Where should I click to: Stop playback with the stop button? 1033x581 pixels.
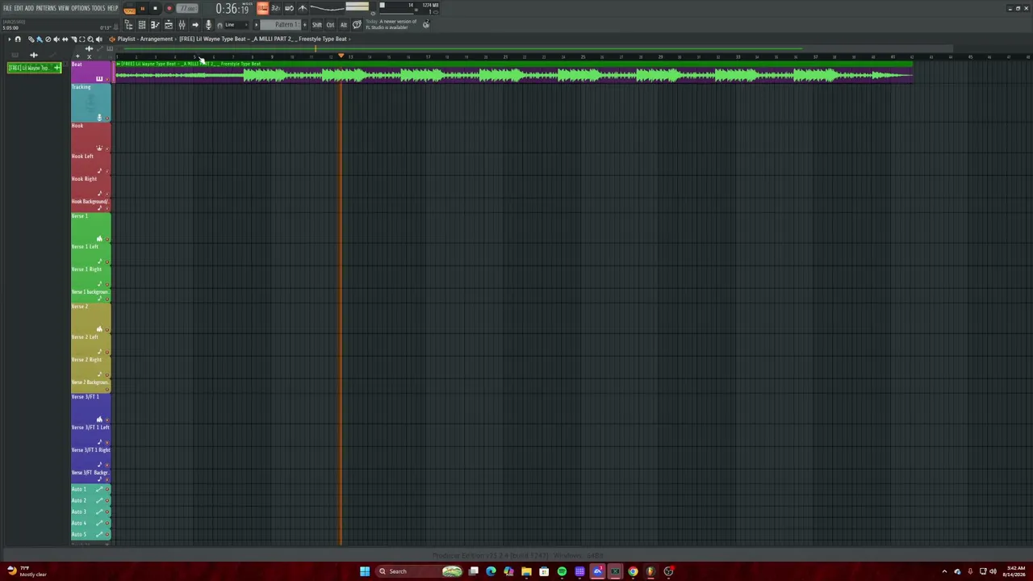[x=155, y=8]
